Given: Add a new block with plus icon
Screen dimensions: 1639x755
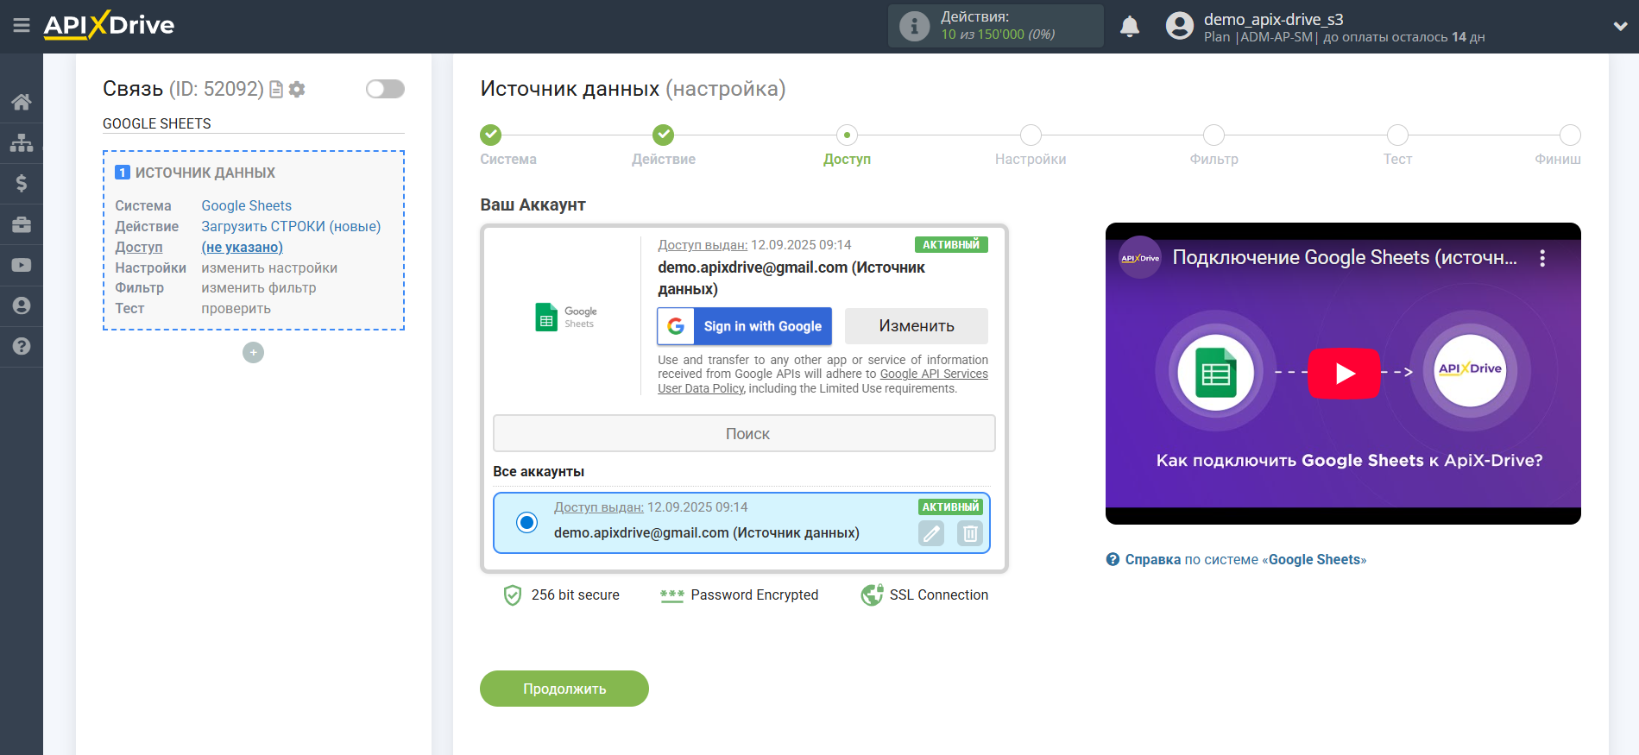Looking at the screenshot, I should pyautogui.click(x=253, y=352).
